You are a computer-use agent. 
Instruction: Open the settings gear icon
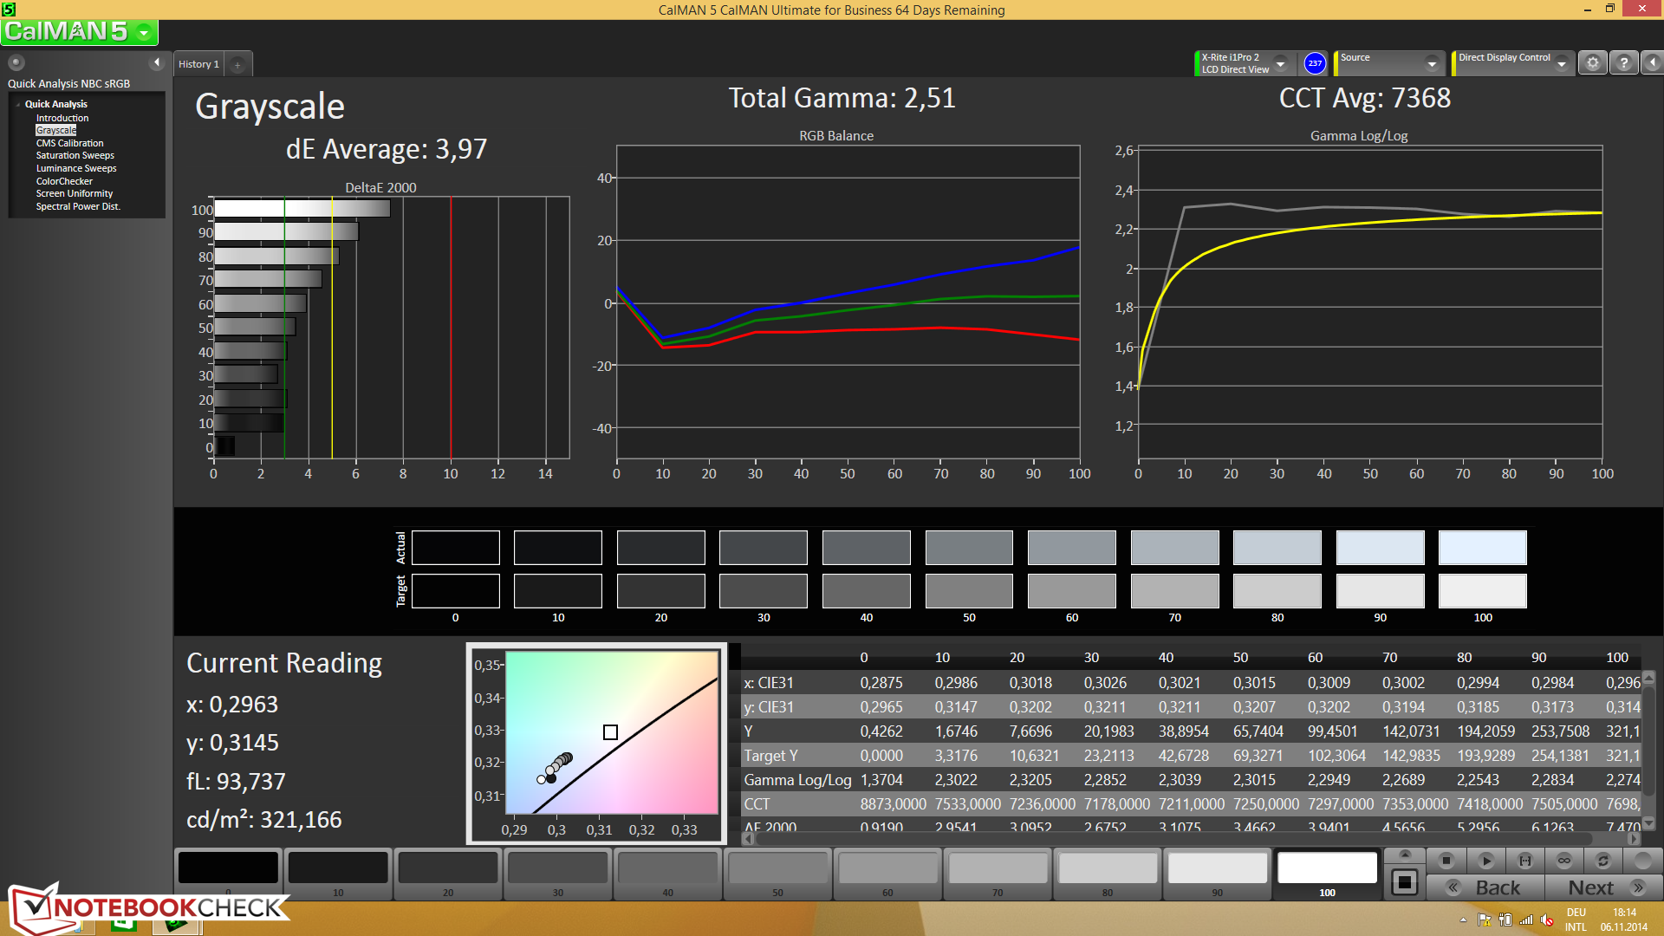click(x=1592, y=63)
